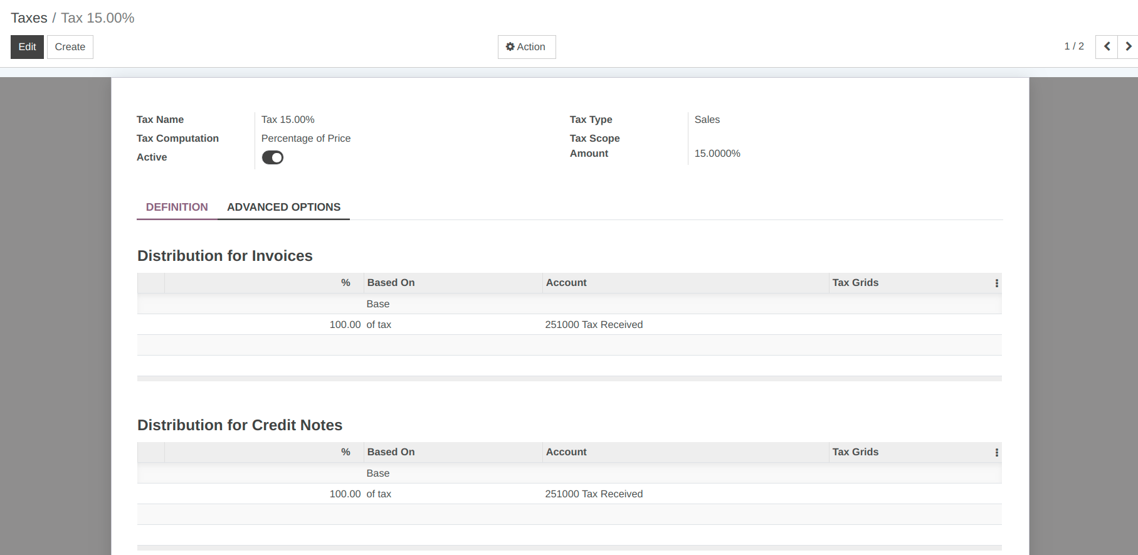
Task: Click the Base row under Distribution for Invoices
Action: coord(378,304)
